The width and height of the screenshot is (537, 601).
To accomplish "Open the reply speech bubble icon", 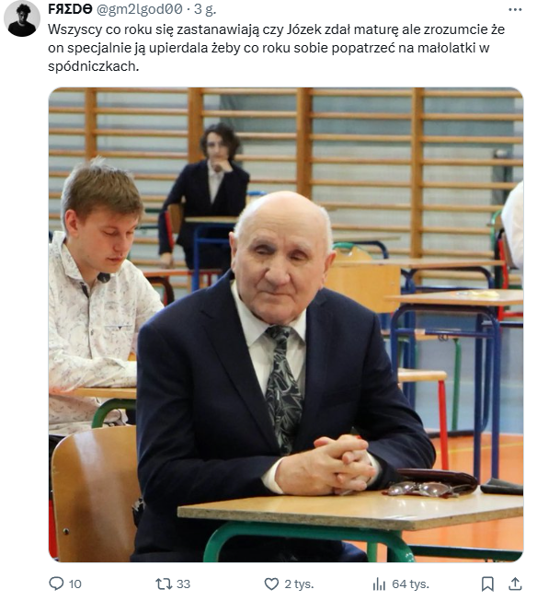I will (x=56, y=584).
